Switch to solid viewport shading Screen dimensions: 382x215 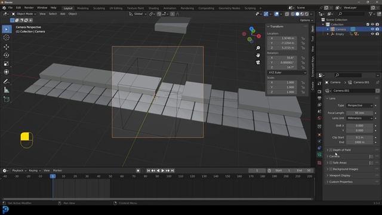[297, 14]
